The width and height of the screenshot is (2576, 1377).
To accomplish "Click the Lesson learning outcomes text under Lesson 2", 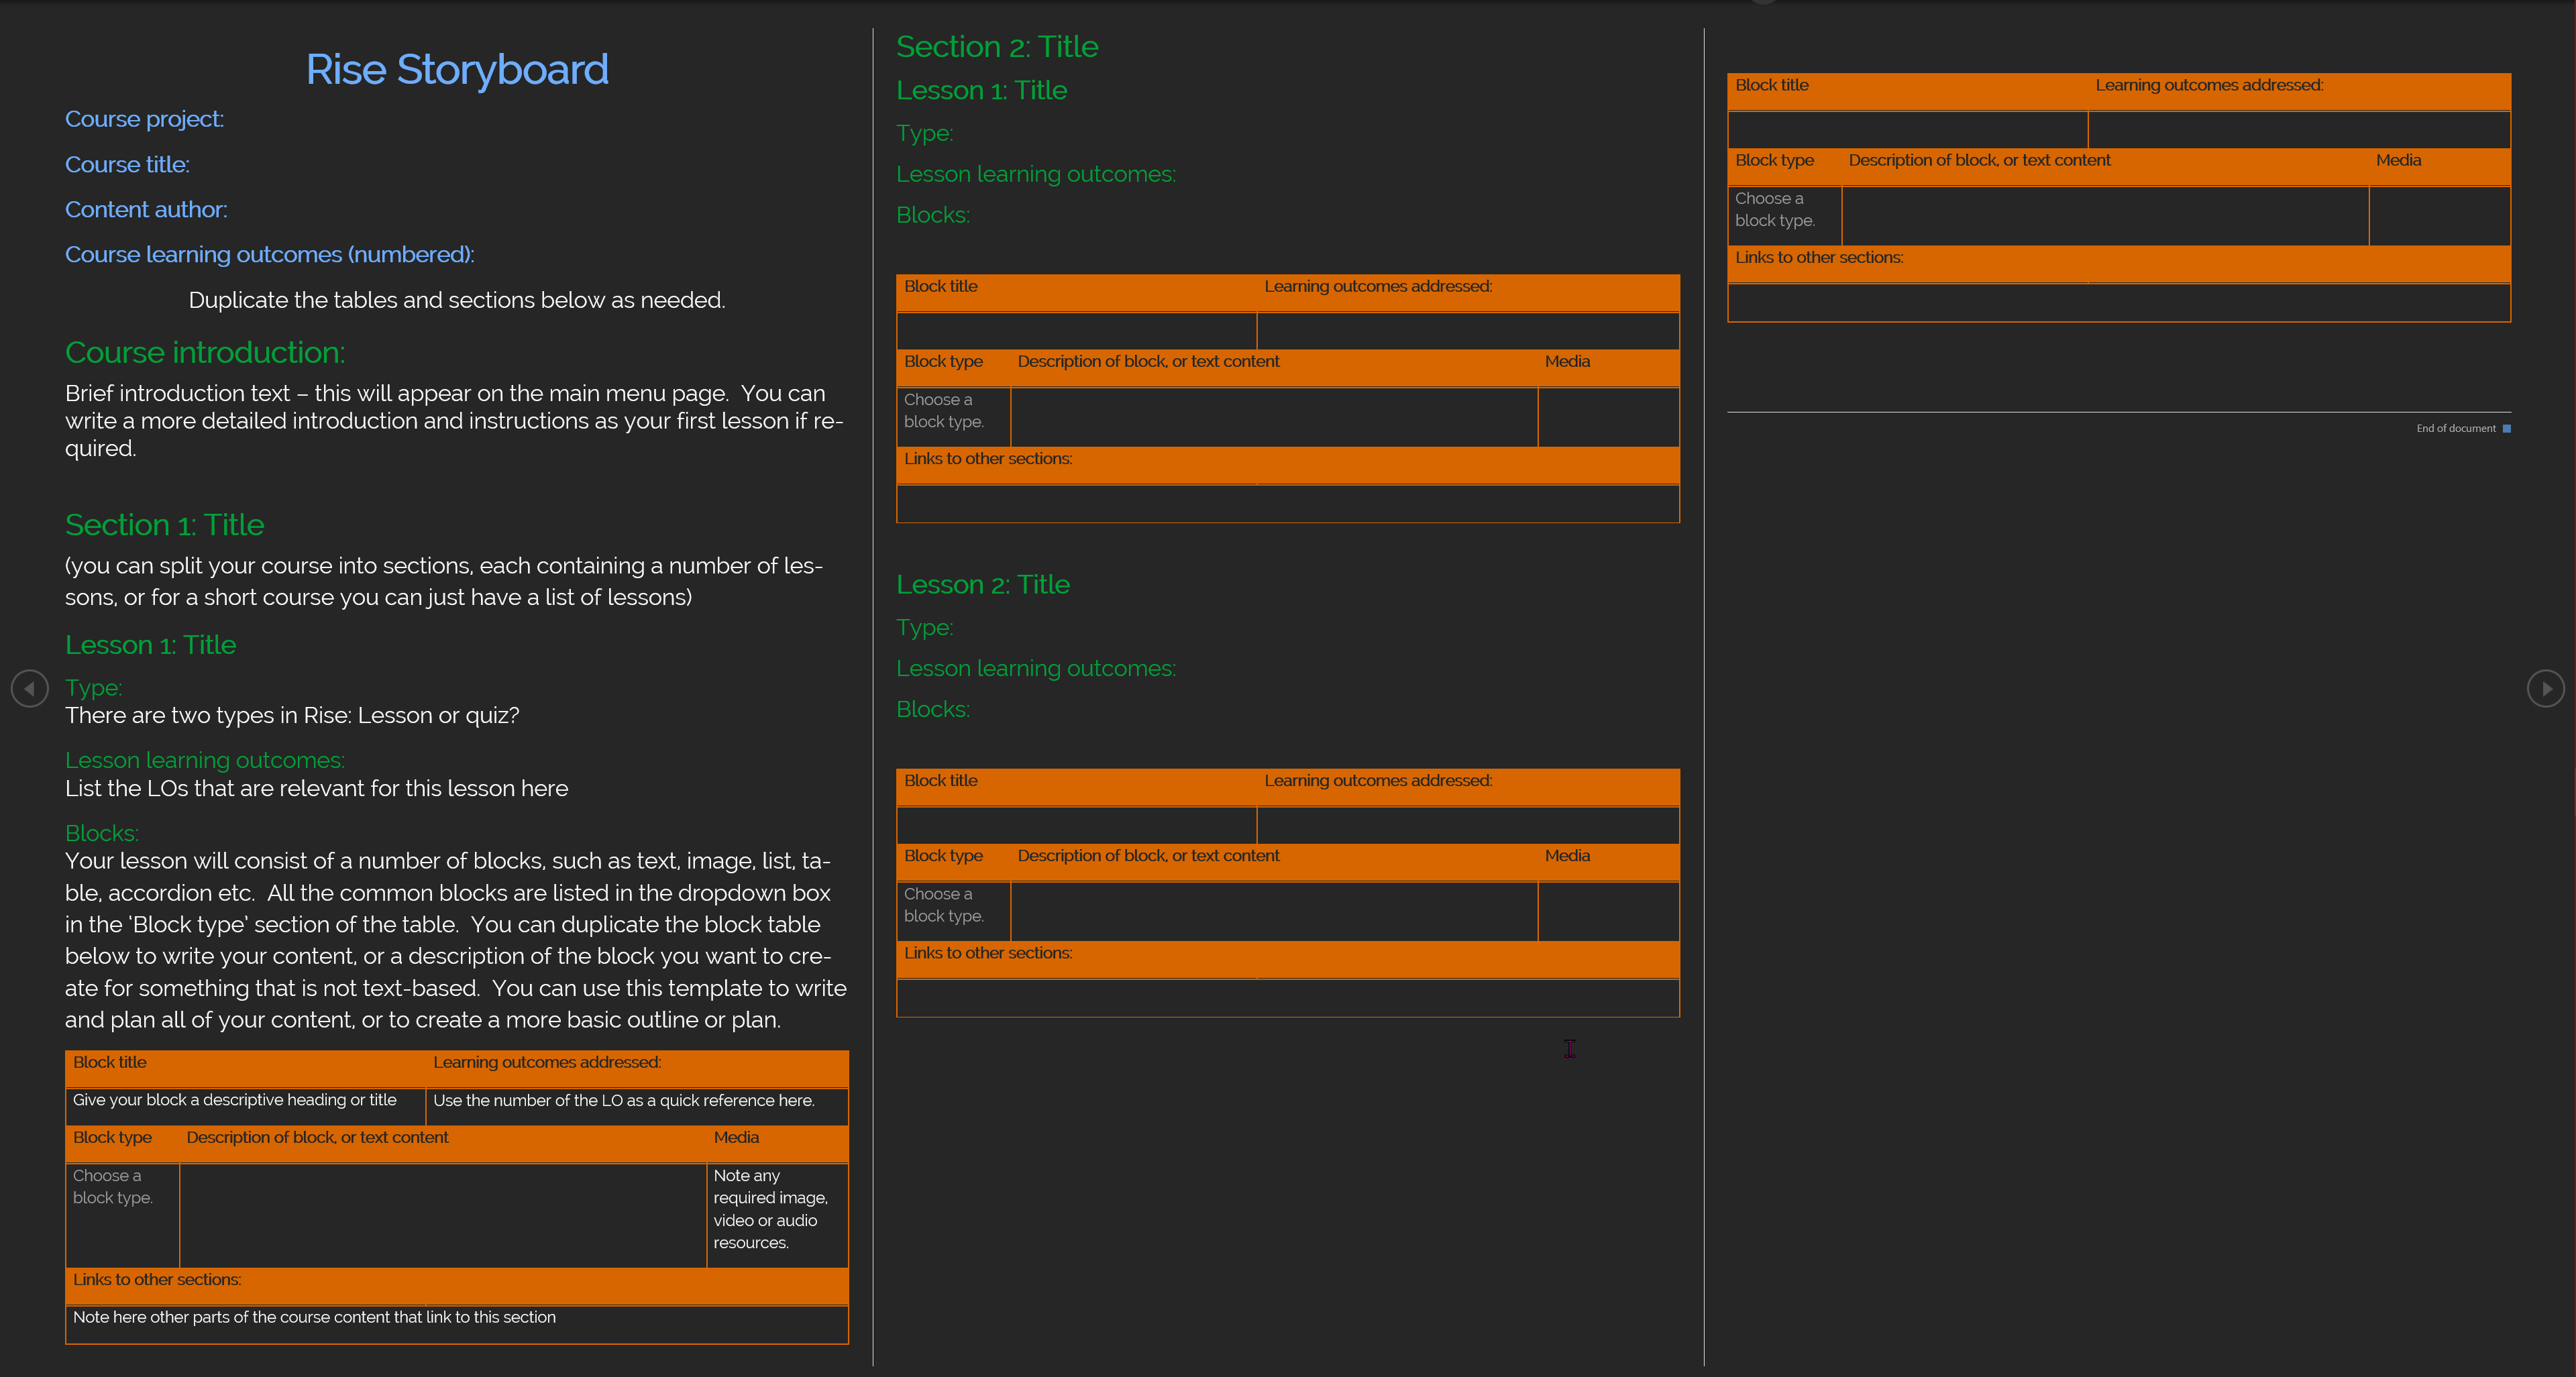I will tap(1036, 667).
